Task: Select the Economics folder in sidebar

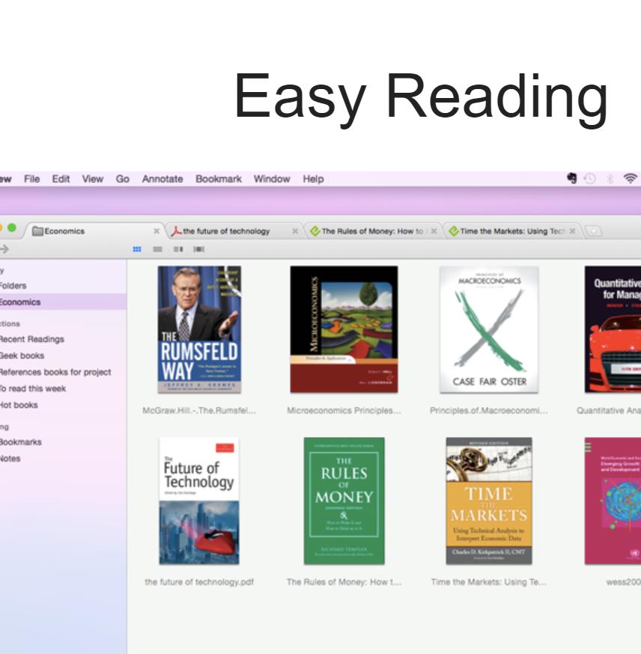Action: [63, 302]
